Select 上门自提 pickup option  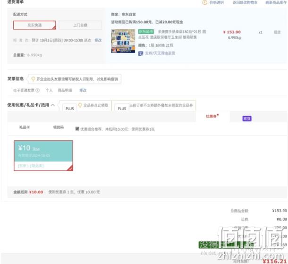pyautogui.click(x=80, y=25)
